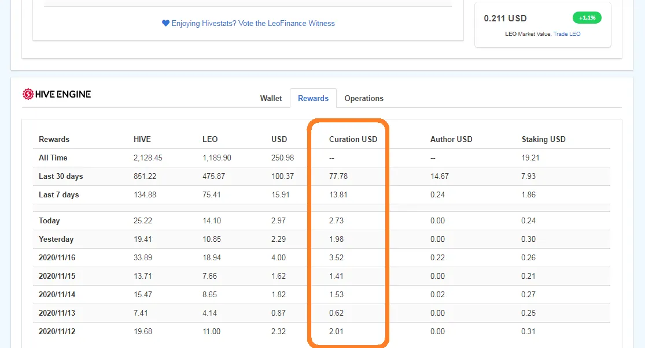Select the Last 7 days row label
Image resolution: width=645 pixels, height=348 pixels.
pos(59,194)
